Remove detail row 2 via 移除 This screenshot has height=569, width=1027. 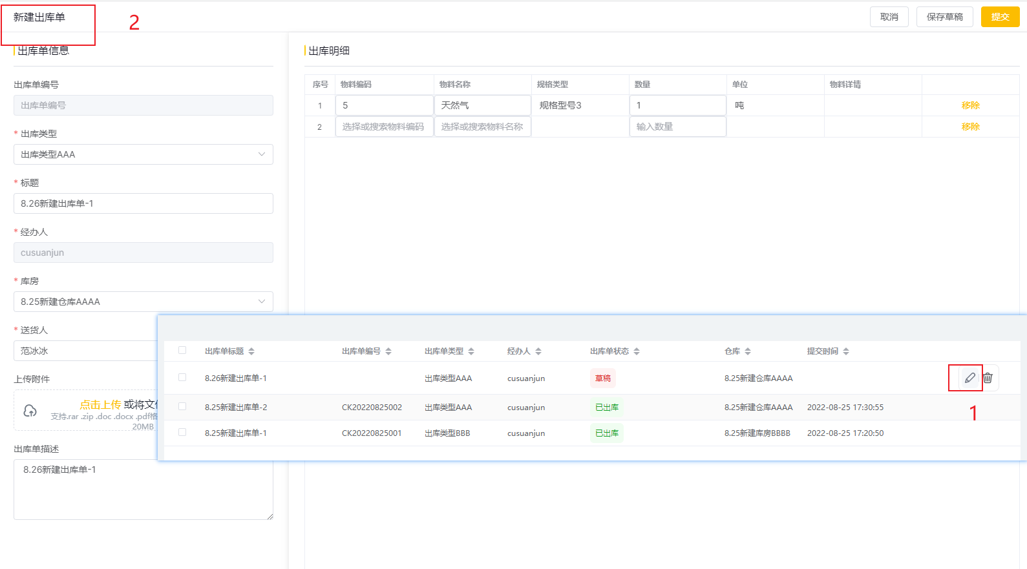click(971, 127)
